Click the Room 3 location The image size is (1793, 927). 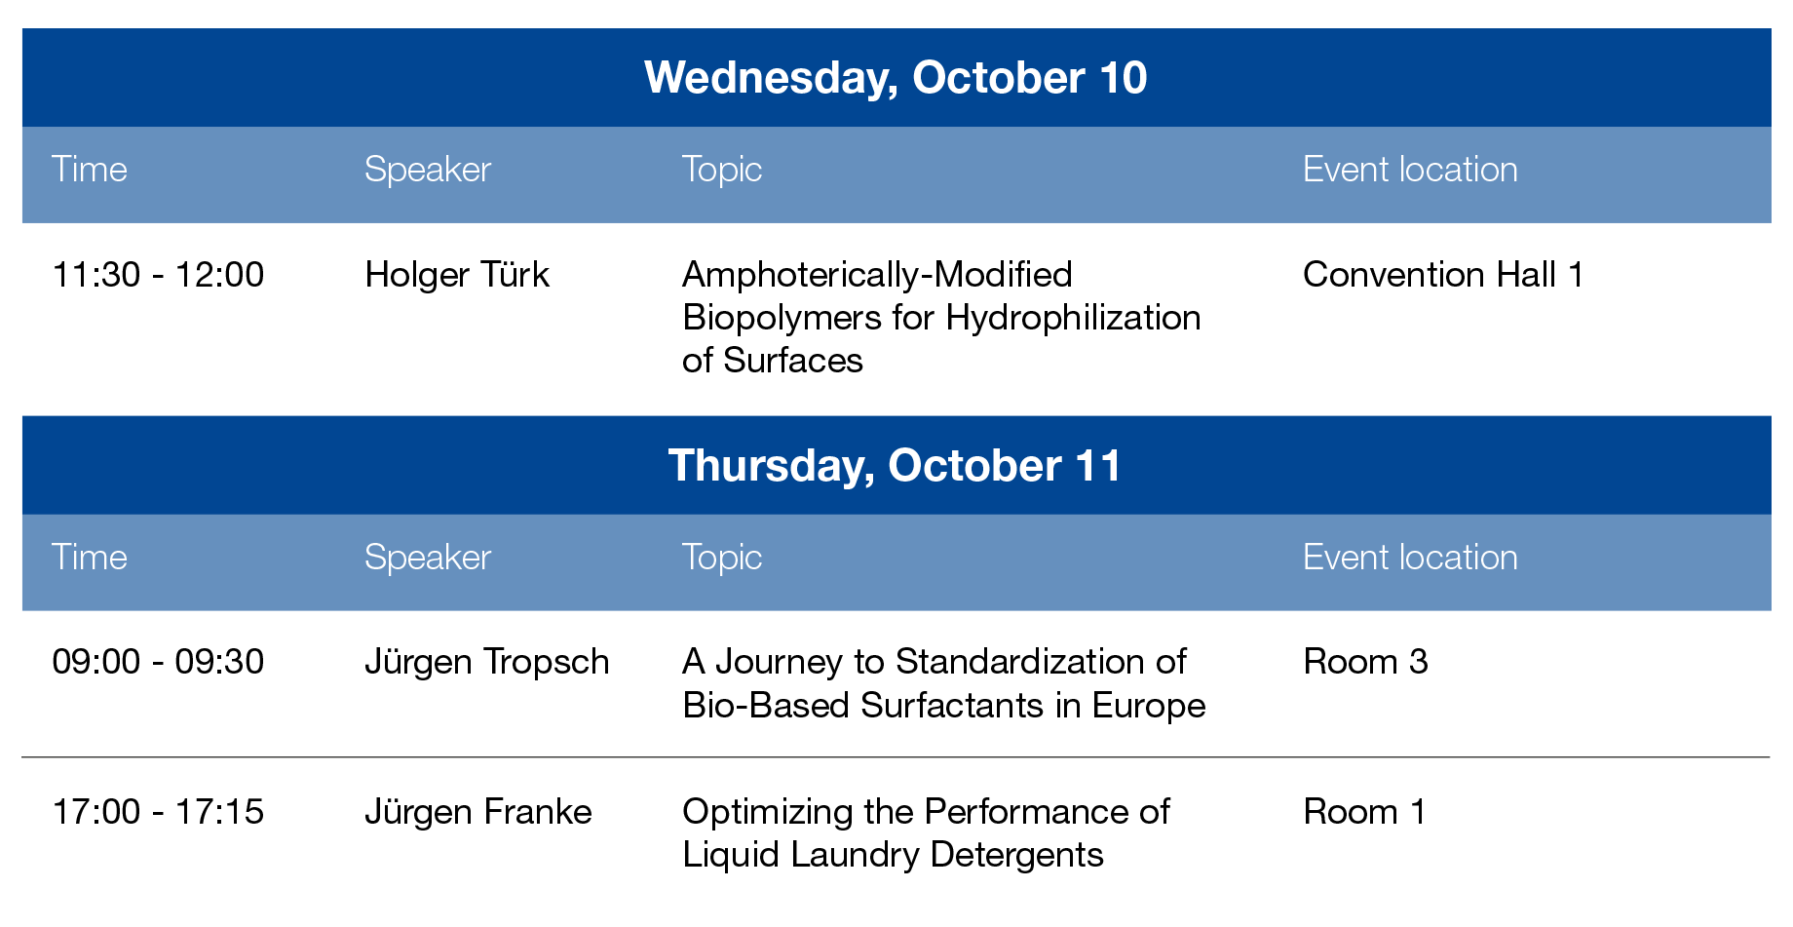[1365, 662]
